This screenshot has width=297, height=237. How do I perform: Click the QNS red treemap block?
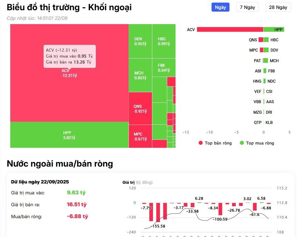[x=139, y=108]
